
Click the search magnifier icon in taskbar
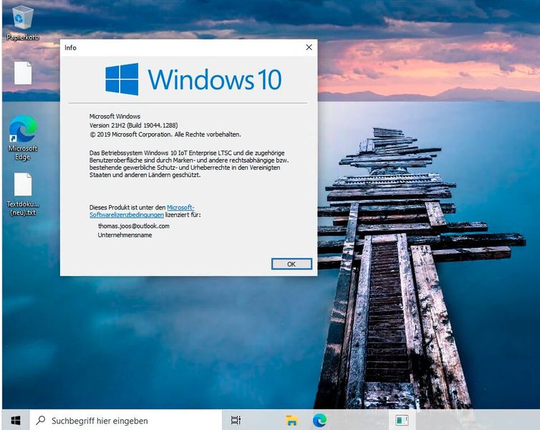point(41,420)
